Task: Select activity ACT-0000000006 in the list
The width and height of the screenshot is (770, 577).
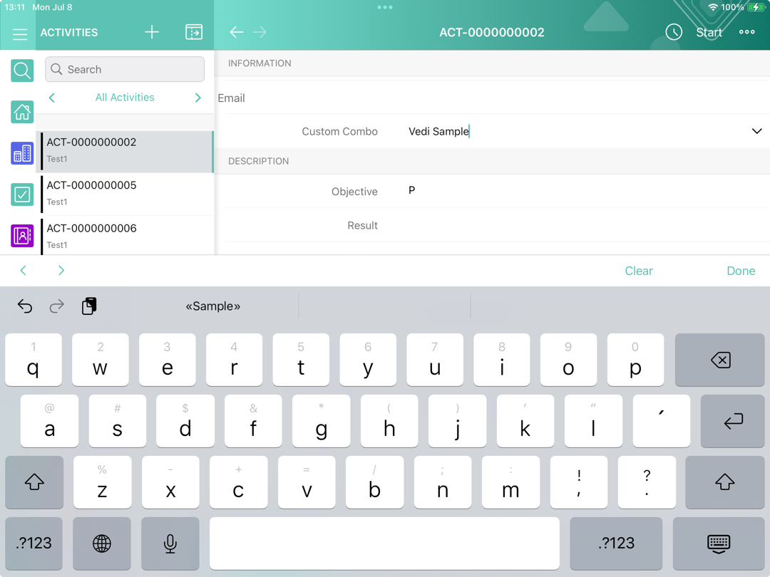Action: point(125,236)
